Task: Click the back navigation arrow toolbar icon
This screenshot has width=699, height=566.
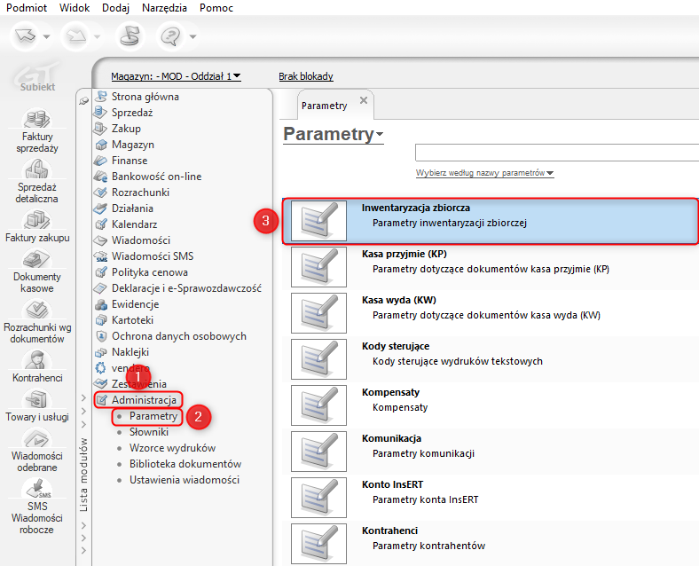Action: coord(25,36)
